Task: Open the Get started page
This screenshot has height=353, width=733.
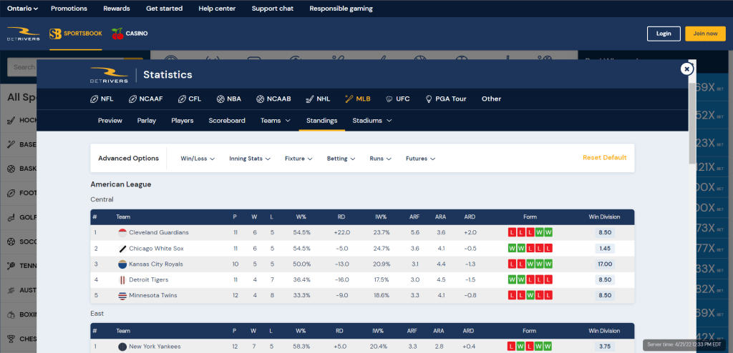Action: coord(164,9)
